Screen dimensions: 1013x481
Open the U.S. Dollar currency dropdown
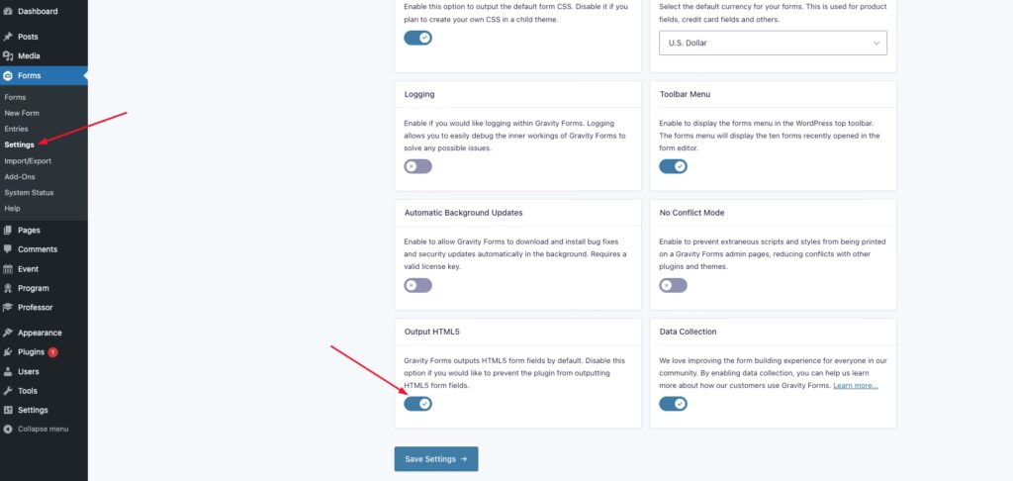pos(773,44)
